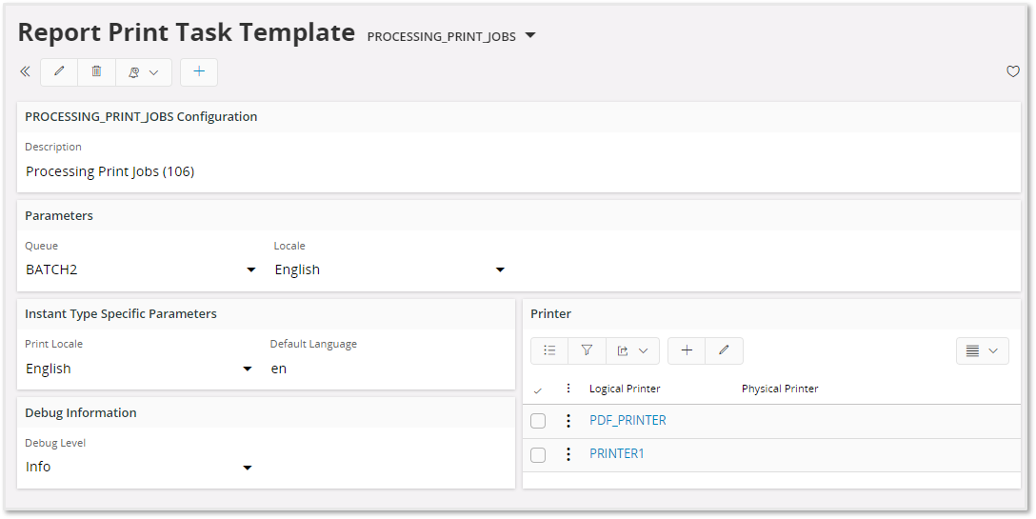Open the PRINTER1 link

[x=616, y=453]
